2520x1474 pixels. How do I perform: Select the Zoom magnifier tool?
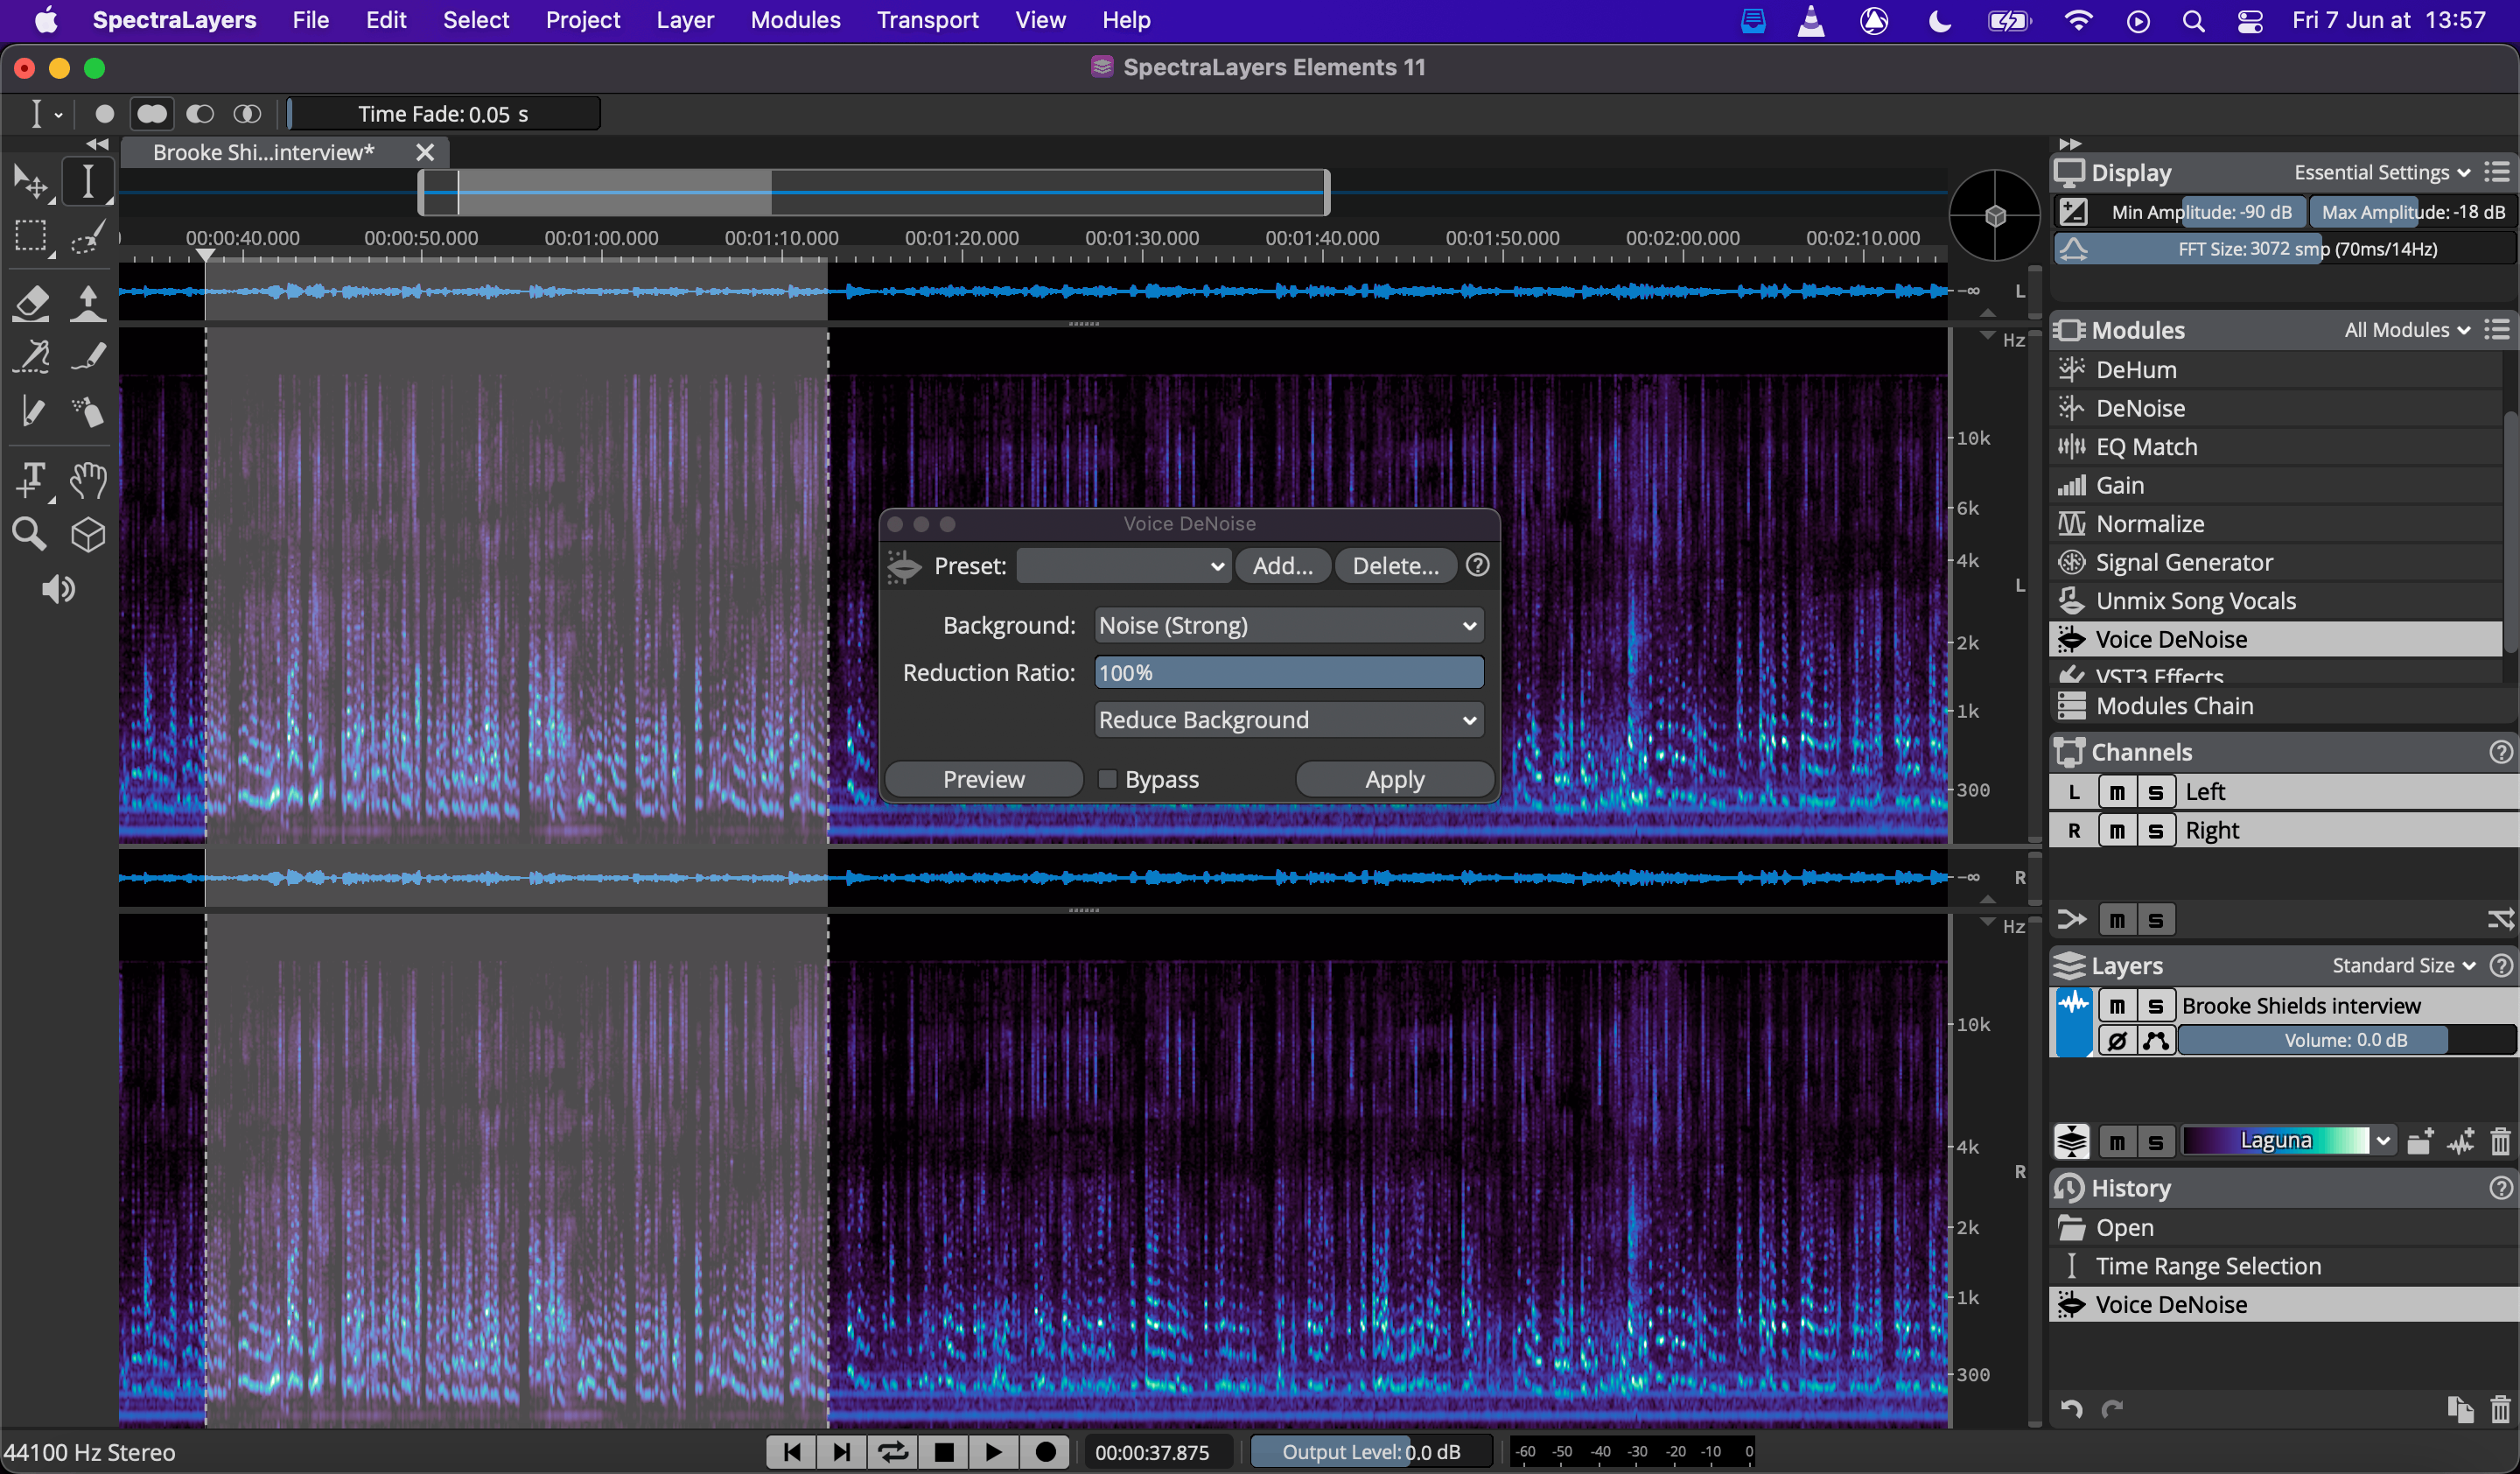pos(30,535)
